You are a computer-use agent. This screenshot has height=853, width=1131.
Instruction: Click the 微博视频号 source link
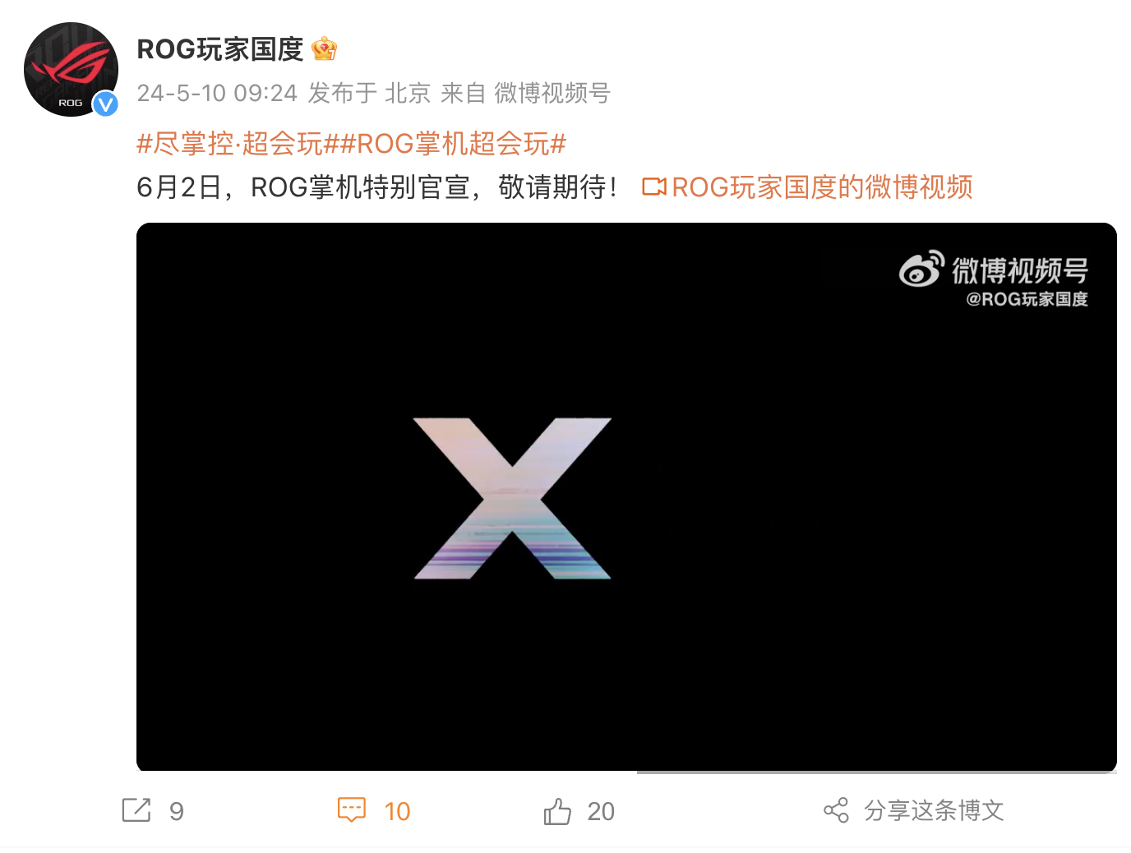coord(552,93)
